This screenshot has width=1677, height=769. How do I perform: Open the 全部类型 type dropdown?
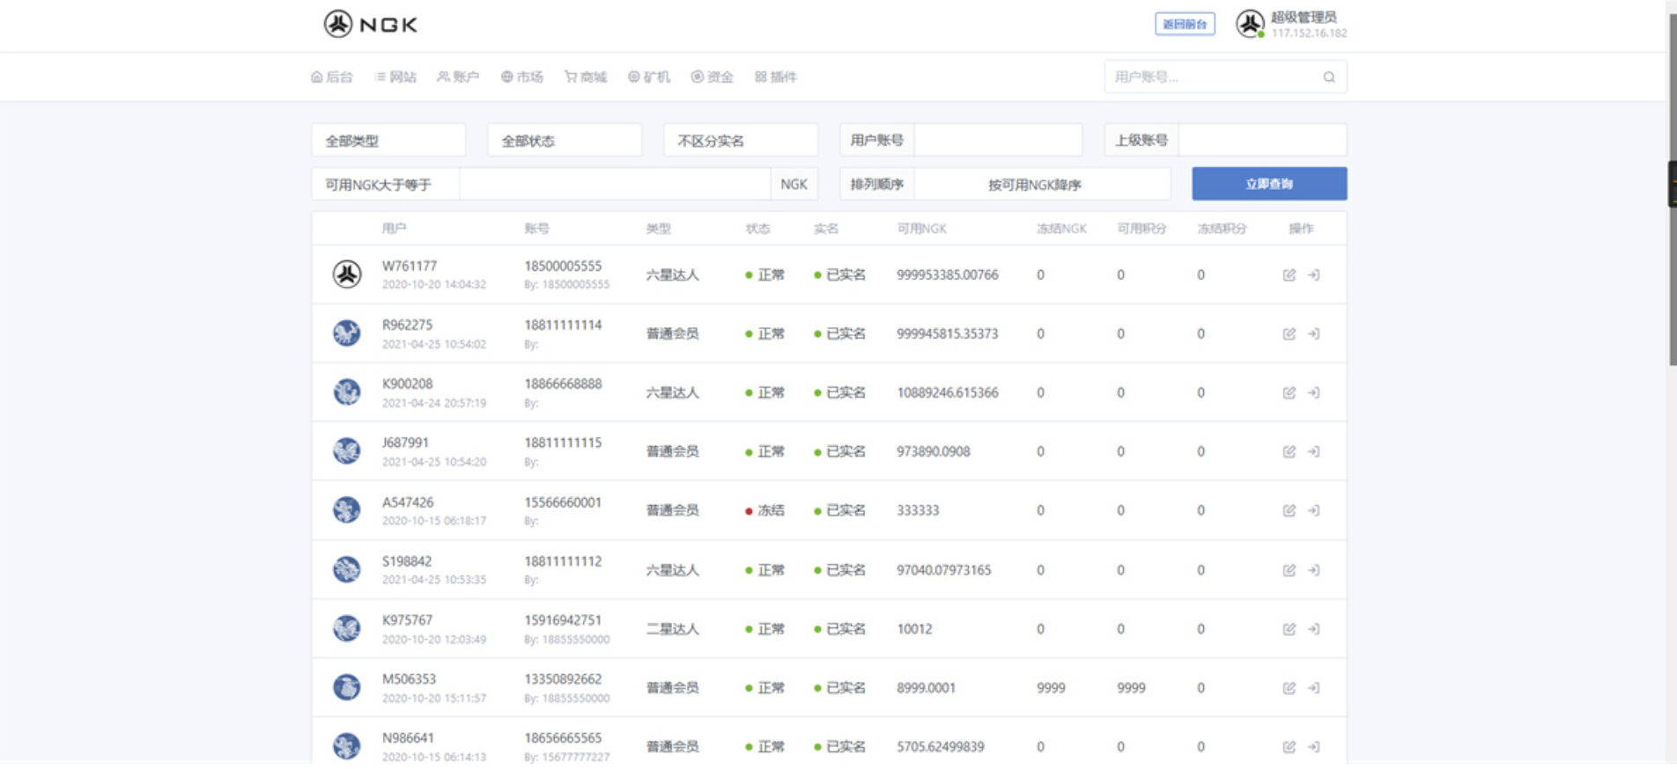[388, 141]
